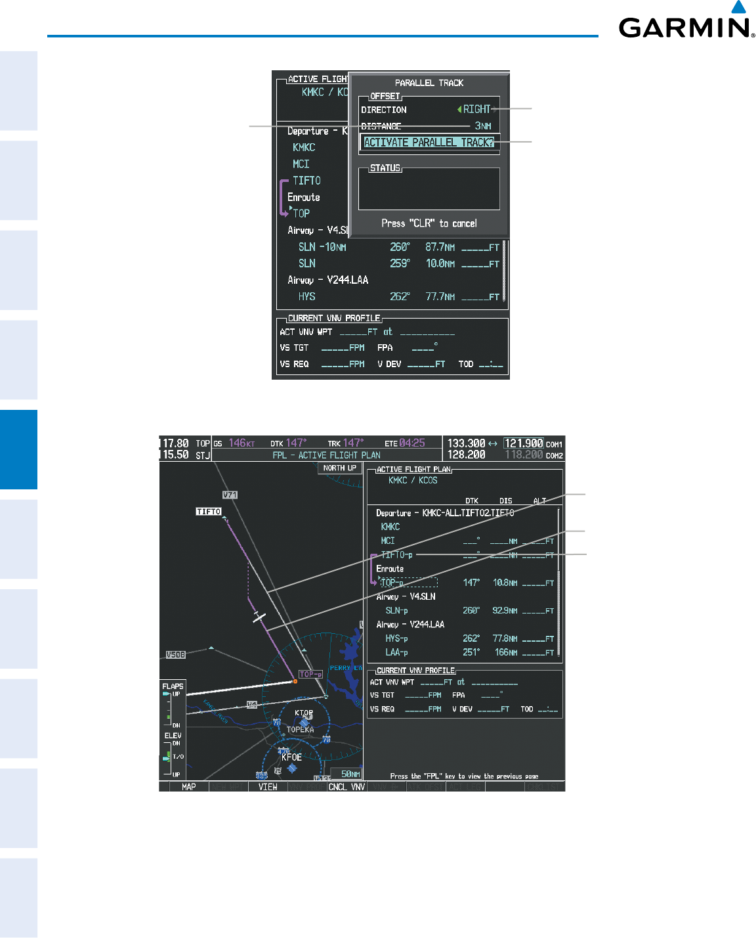Select the grayed NEW WPT softkey

coord(228,786)
